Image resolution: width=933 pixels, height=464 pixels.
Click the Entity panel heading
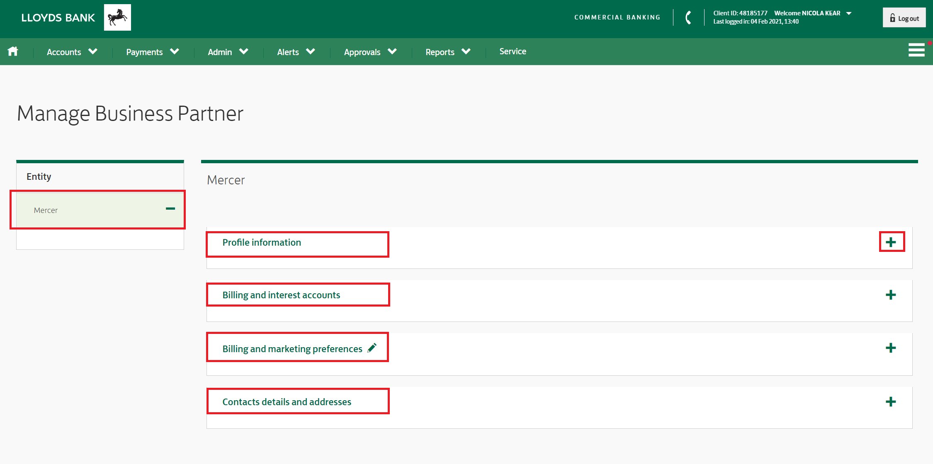(x=39, y=176)
